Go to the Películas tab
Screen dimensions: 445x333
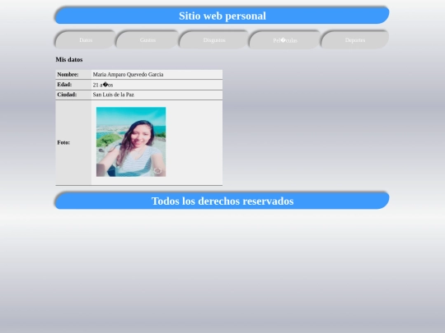point(285,40)
